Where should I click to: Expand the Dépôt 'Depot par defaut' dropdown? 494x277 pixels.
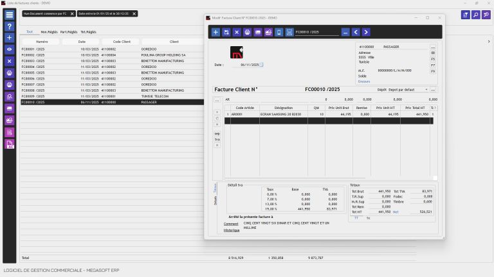tap(426, 90)
